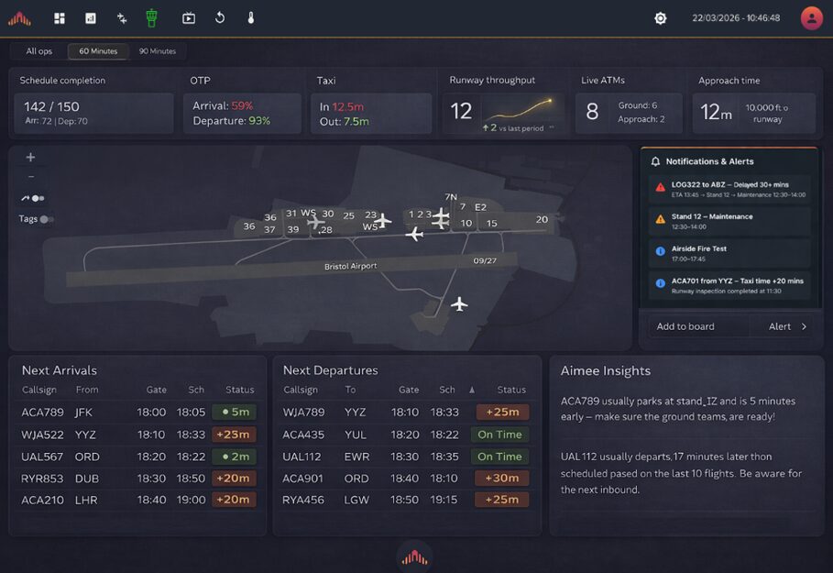The image size is (833, 573).
Task: Select the aircraft parked near stand 23
Action: [382, 219]
